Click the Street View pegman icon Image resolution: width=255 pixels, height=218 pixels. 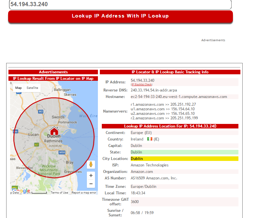click(91, 164)
